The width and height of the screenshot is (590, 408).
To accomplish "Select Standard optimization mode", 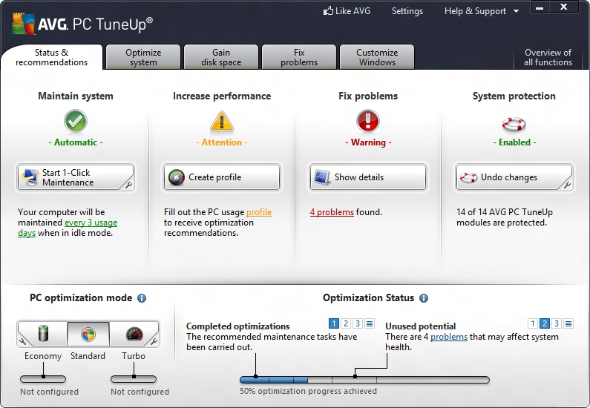I will [88, 334].
